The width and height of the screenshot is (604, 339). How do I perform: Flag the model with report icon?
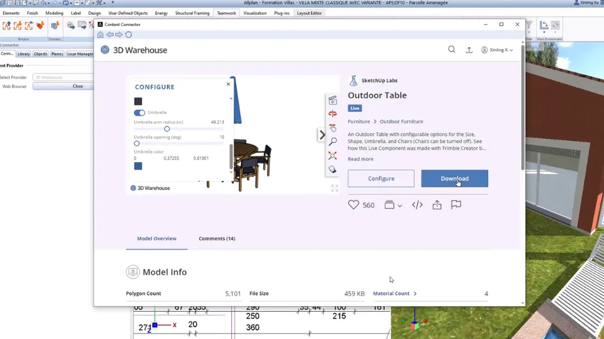(x=456, y=205)
